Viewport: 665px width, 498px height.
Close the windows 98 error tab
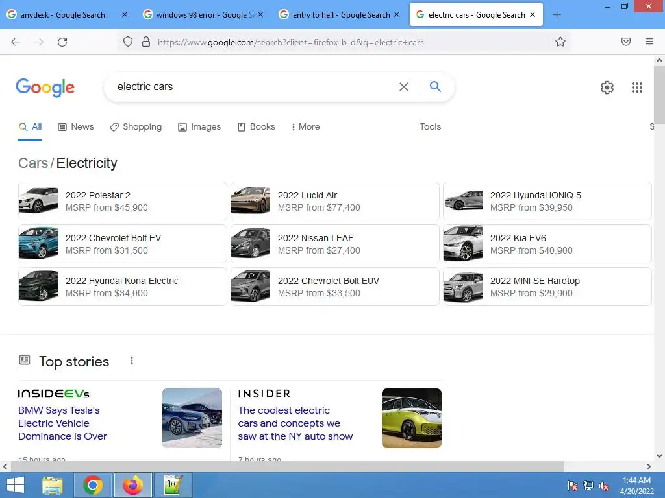(x=260, y=14)
